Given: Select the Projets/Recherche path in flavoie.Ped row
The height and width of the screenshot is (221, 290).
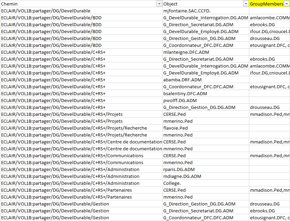Looking at the screenshot, I should (x=74, y=128).
